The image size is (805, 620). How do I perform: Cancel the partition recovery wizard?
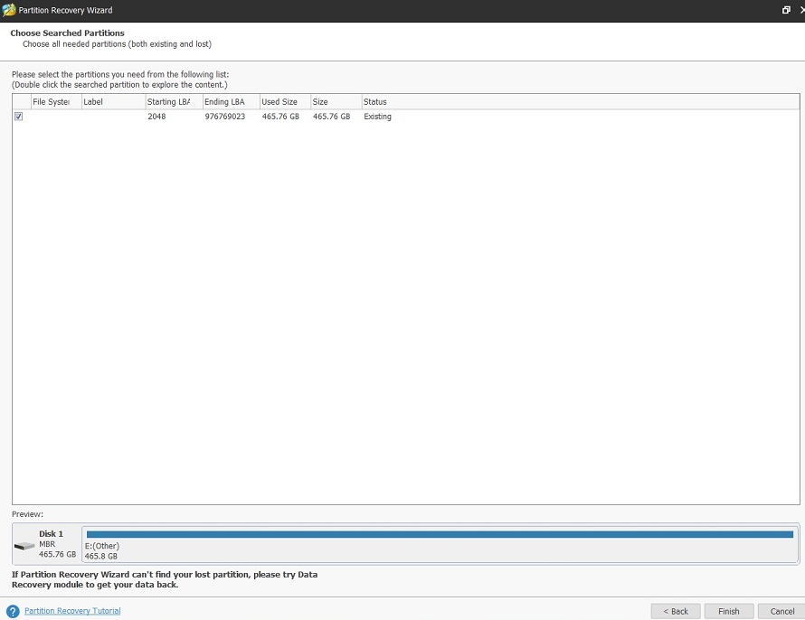[781, 611]
